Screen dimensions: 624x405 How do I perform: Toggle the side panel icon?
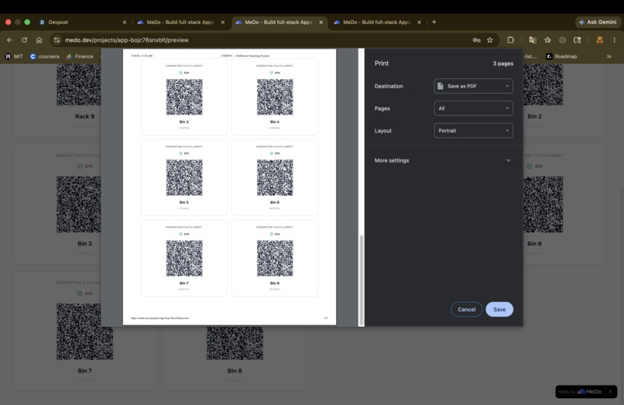pos(577,39)
